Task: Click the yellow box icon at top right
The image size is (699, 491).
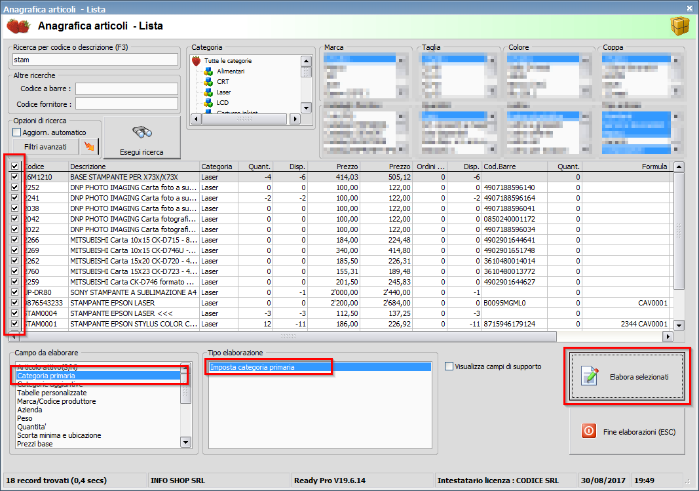Action: pos(679,26)
